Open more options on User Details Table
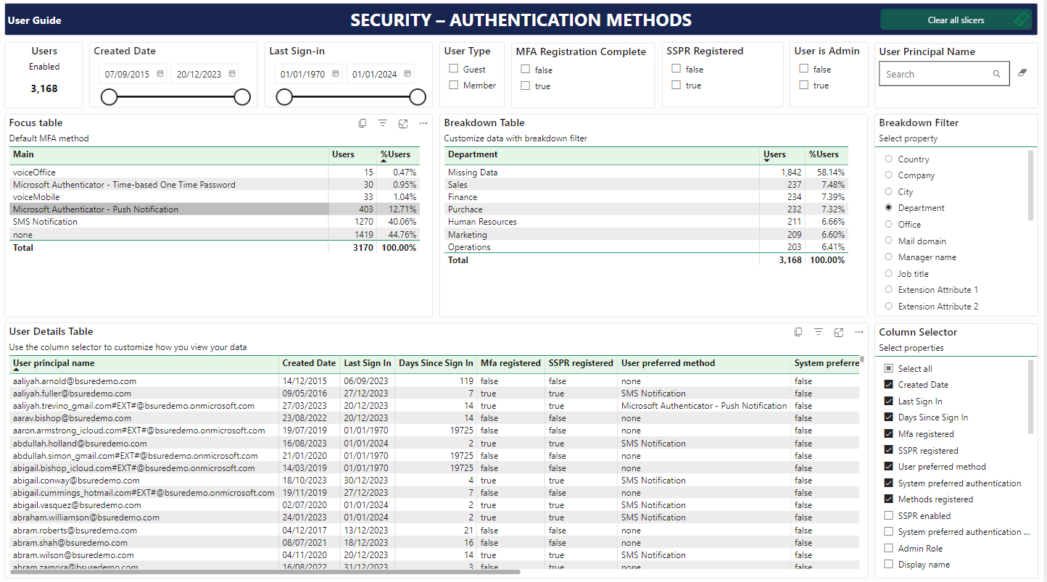1047x582 pixels. point(859,332)
